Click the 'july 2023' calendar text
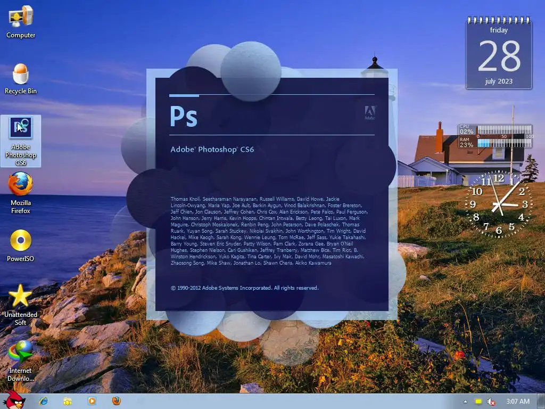The image size is (545, 409). tap(499, 81)
